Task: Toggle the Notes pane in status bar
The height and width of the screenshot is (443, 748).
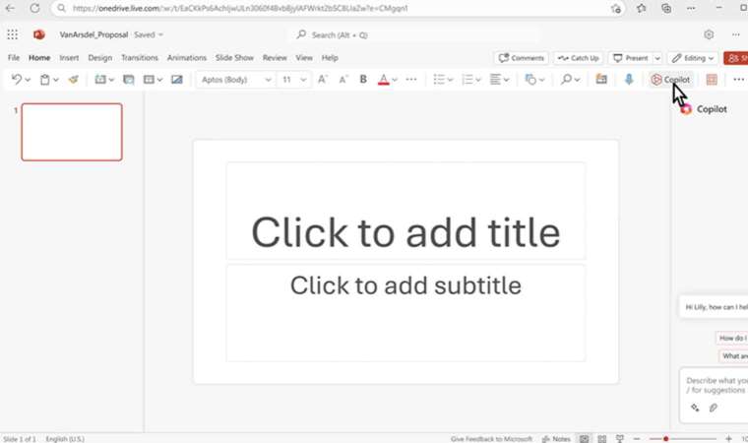Action: point(556,438)
